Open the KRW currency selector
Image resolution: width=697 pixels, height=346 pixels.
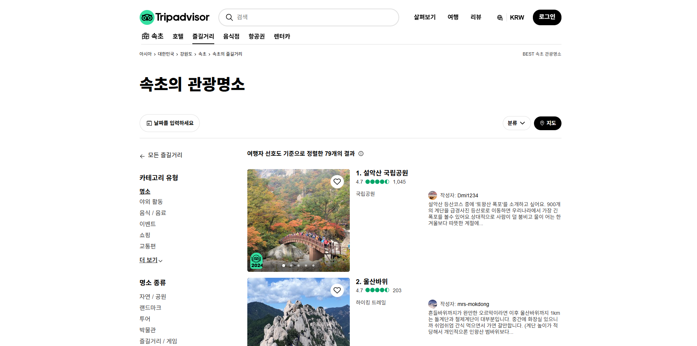pos(517,17)
